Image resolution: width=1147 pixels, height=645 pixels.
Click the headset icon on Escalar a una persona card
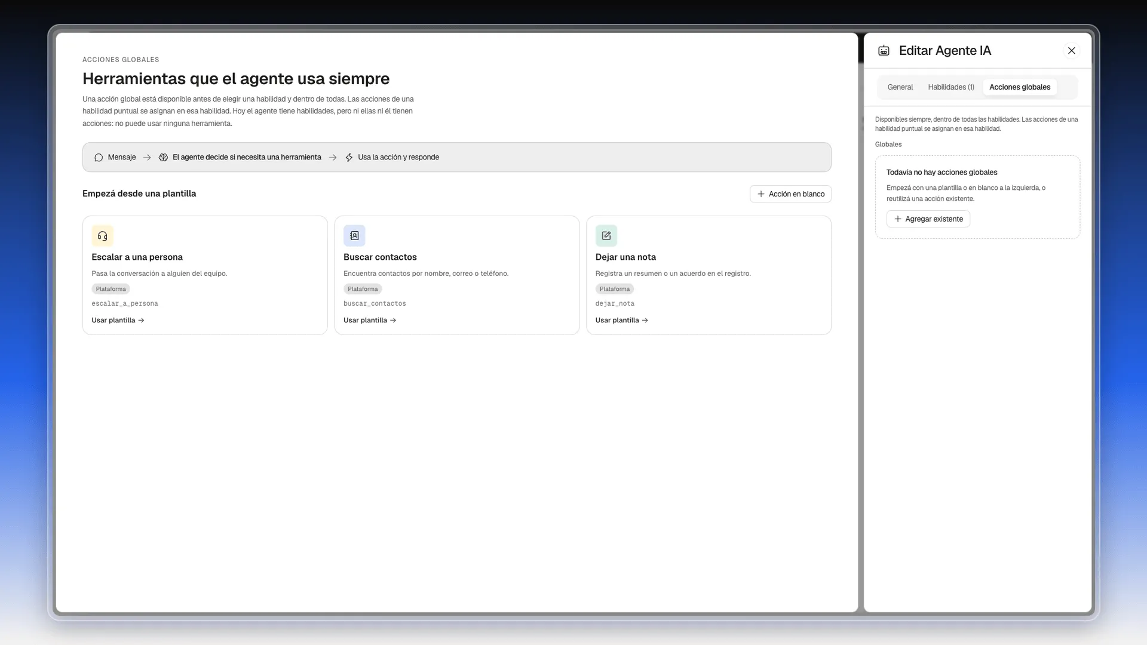click(102, 235)
